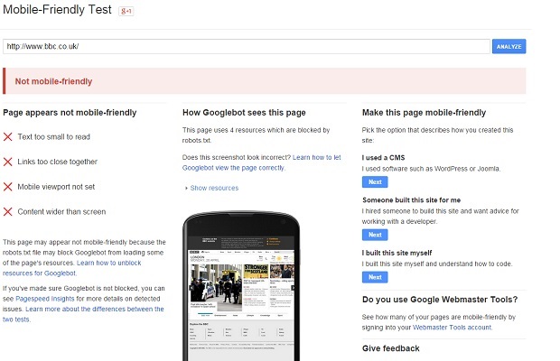This screenshot has width=560, height=361.
Task: Click the Links too close together label
Action: pyautogui.click(x=58, y=162)
